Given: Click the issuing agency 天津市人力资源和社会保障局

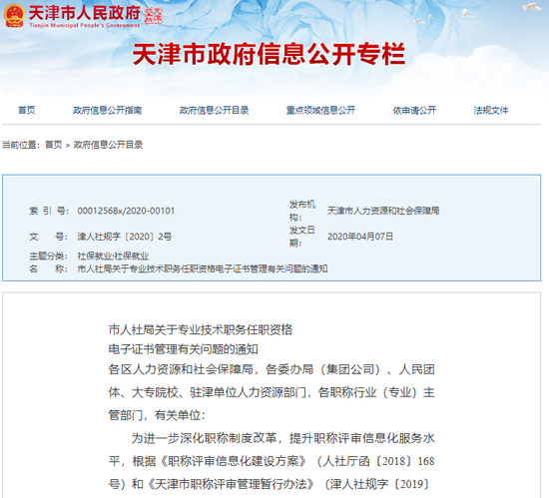Looking at the screenshot, I should click(383, 211).
